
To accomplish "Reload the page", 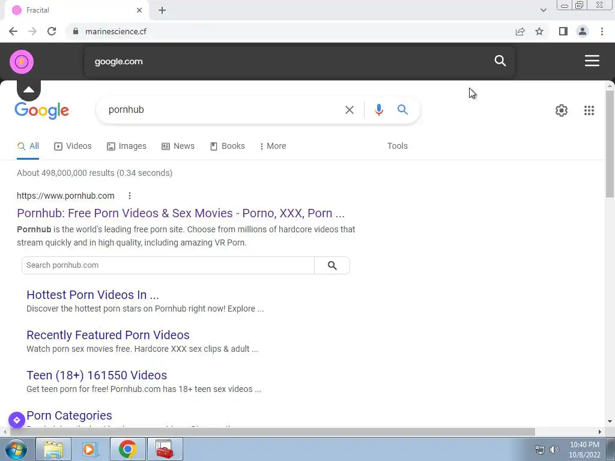I will pyautogui.click(x=52, y=31).
